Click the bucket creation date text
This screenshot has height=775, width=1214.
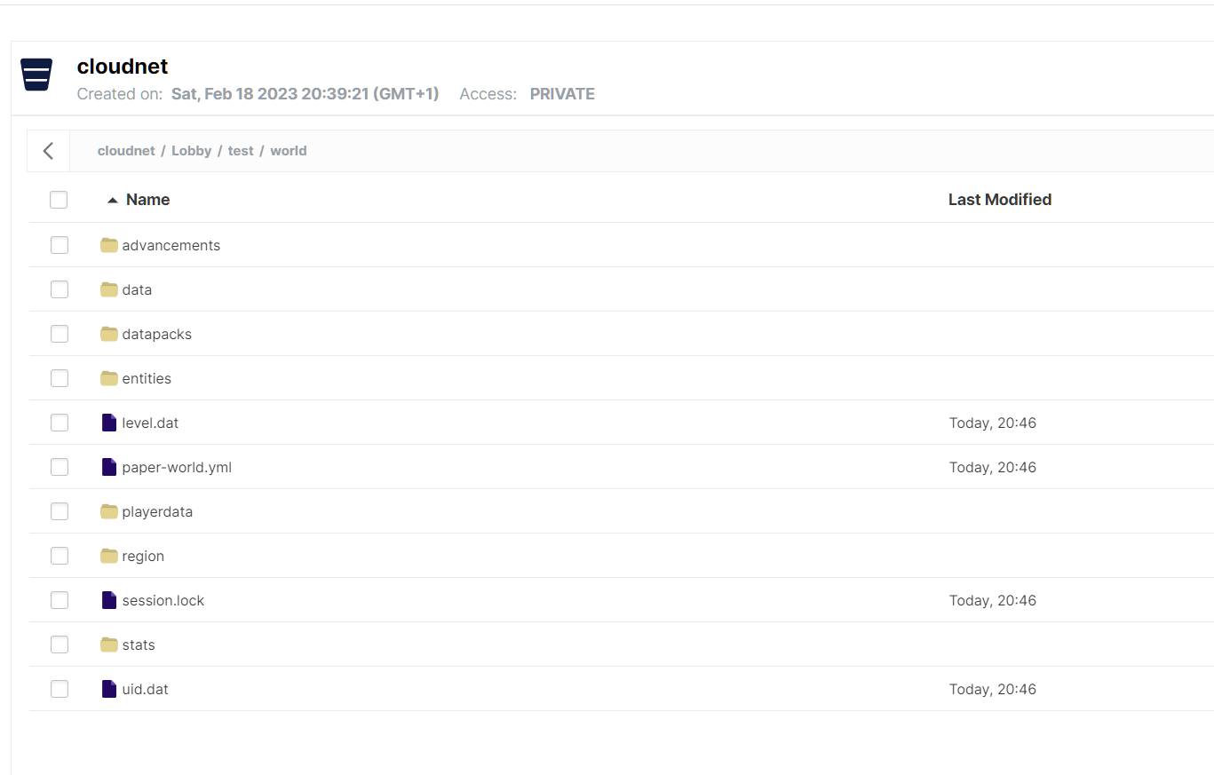point(305,94)
